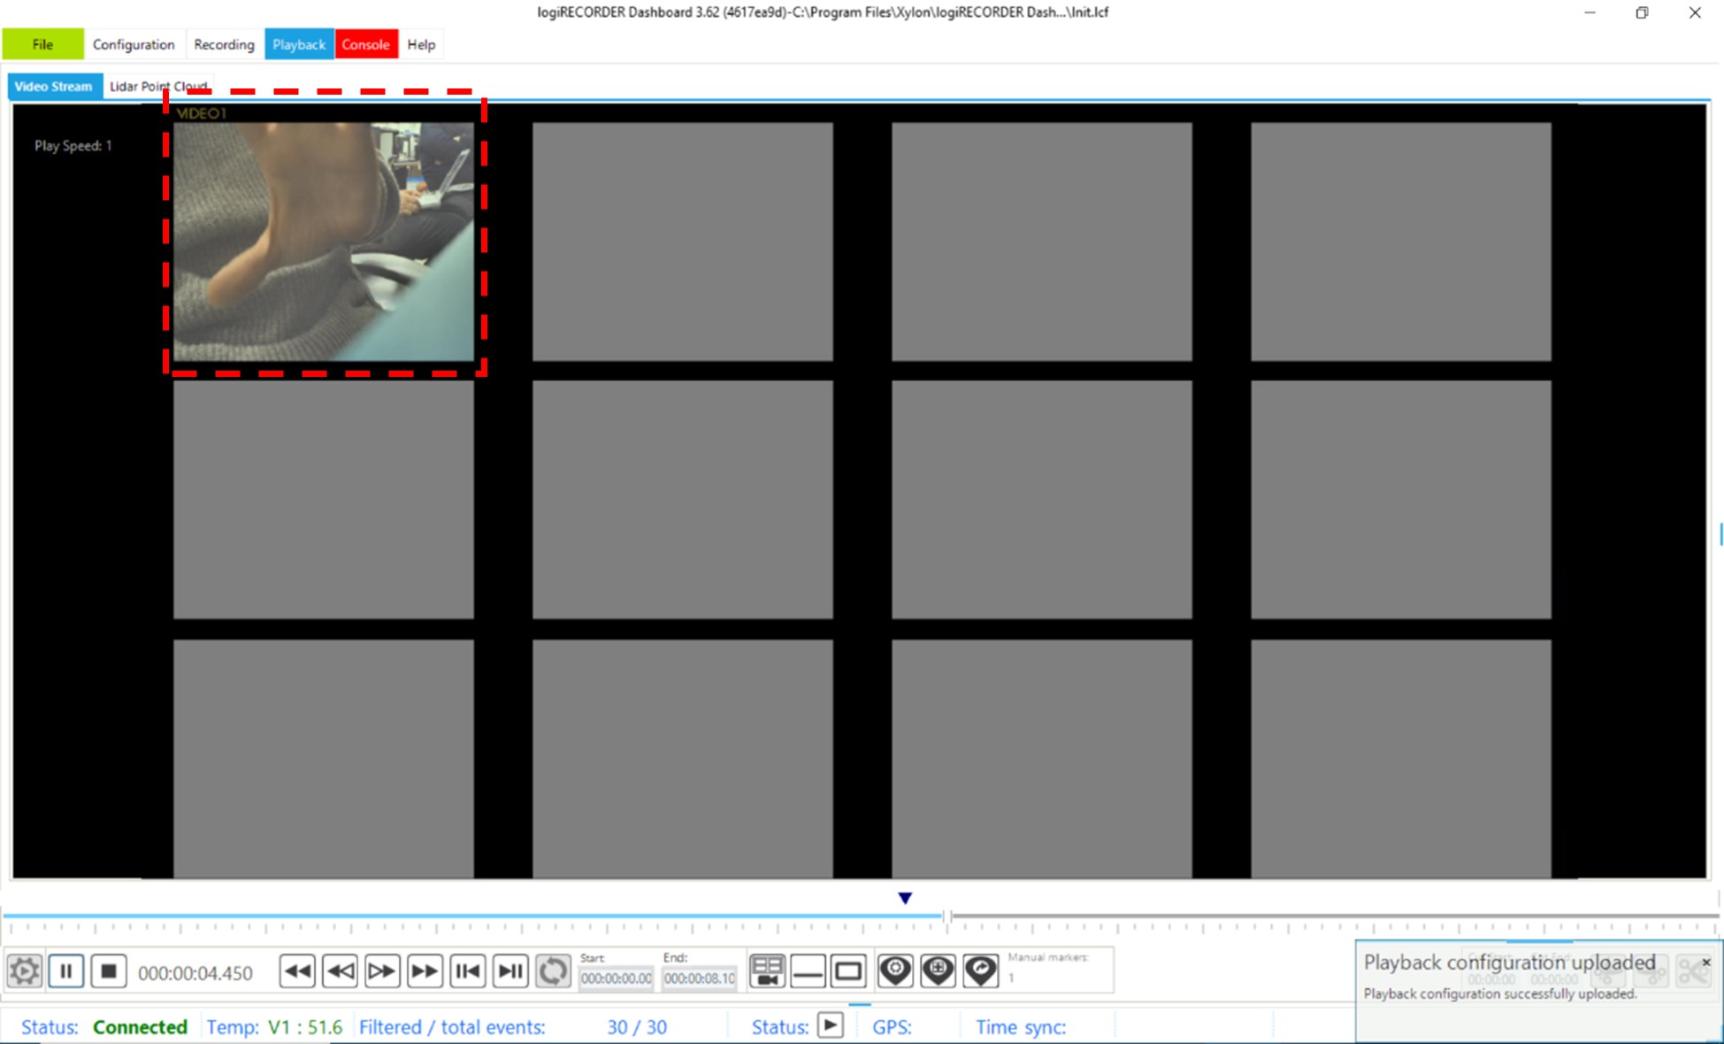Image resolution: width=1724 pixels, height=1044 pixels.
Task: Select the VIDEO1 stream thumbnail
Action: pyautogui.click(x=324, y=241)
